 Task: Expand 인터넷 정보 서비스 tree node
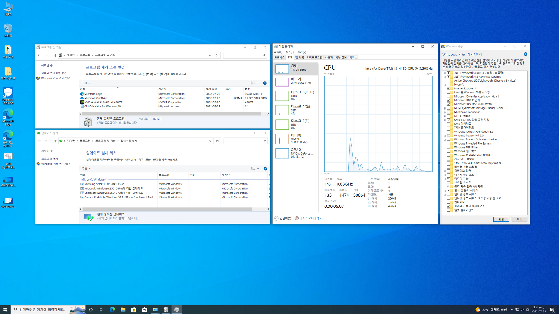(x=445, y=194)
